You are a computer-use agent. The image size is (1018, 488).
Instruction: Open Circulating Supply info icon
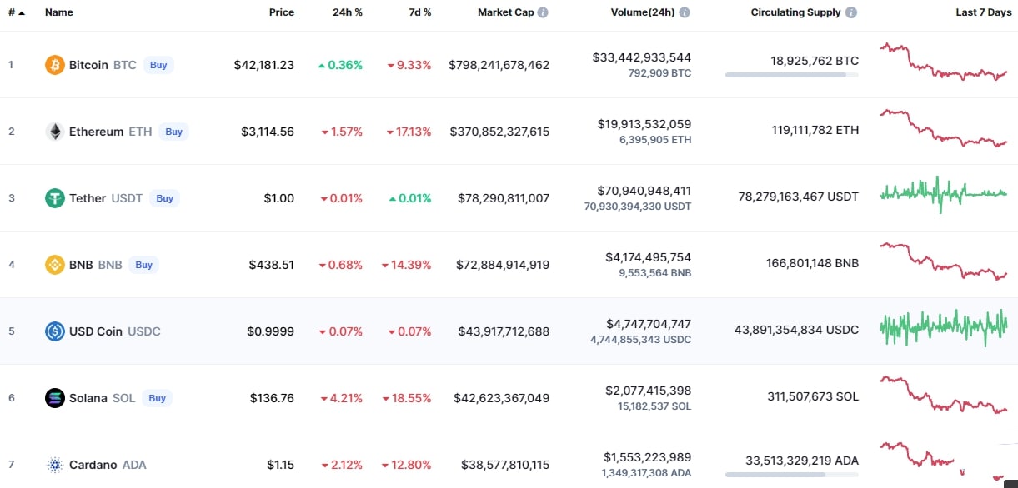[x=851, y=12]
